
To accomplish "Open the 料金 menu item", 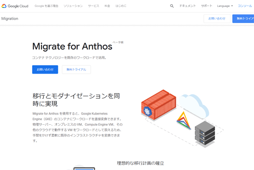I will tap(107, 6).
